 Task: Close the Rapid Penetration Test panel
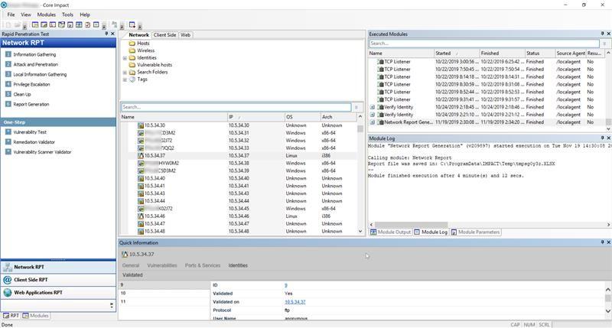click(112, 34)
